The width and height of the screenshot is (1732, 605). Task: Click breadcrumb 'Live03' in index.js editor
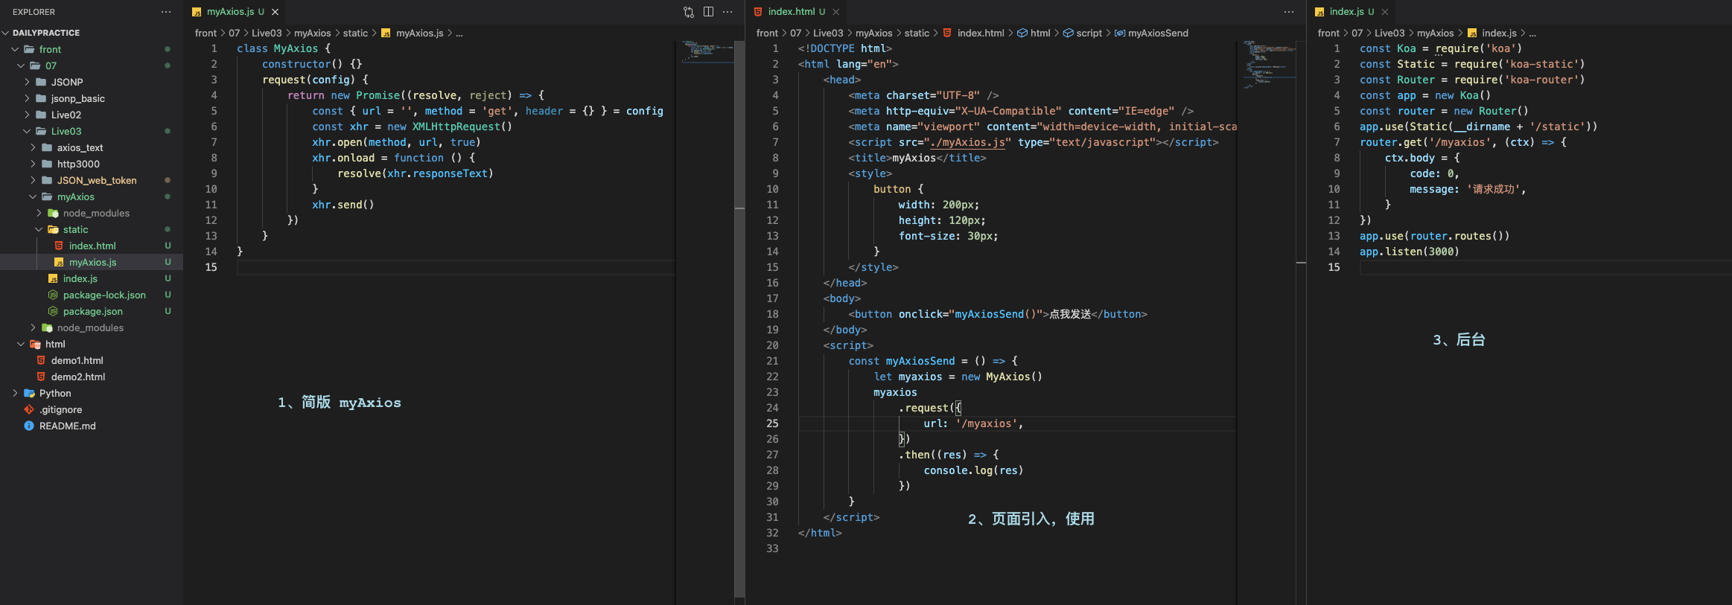[1389, 33]
